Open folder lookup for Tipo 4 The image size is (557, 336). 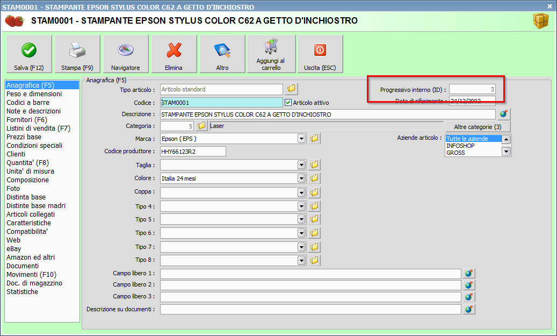[314, 206]
